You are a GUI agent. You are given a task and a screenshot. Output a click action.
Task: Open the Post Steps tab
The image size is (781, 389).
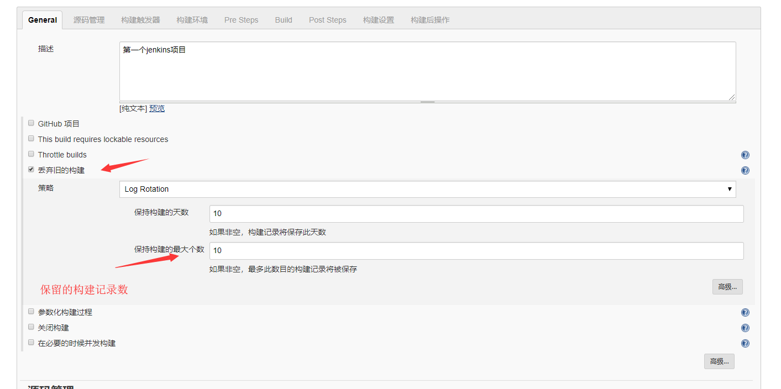328,20
